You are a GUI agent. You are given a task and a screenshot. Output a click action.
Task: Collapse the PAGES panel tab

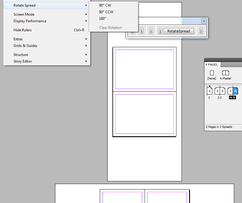click(213, 64)
